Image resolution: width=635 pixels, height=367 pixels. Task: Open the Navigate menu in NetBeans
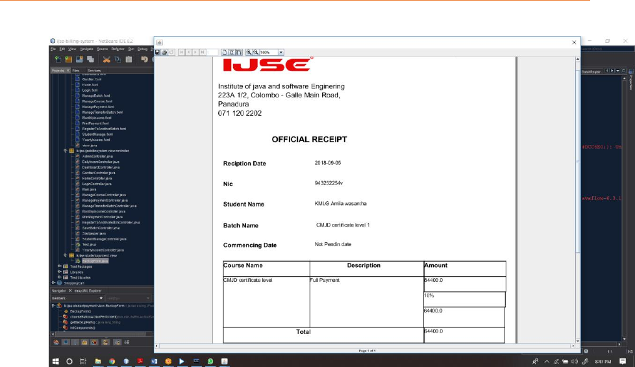tap(86, 49)
